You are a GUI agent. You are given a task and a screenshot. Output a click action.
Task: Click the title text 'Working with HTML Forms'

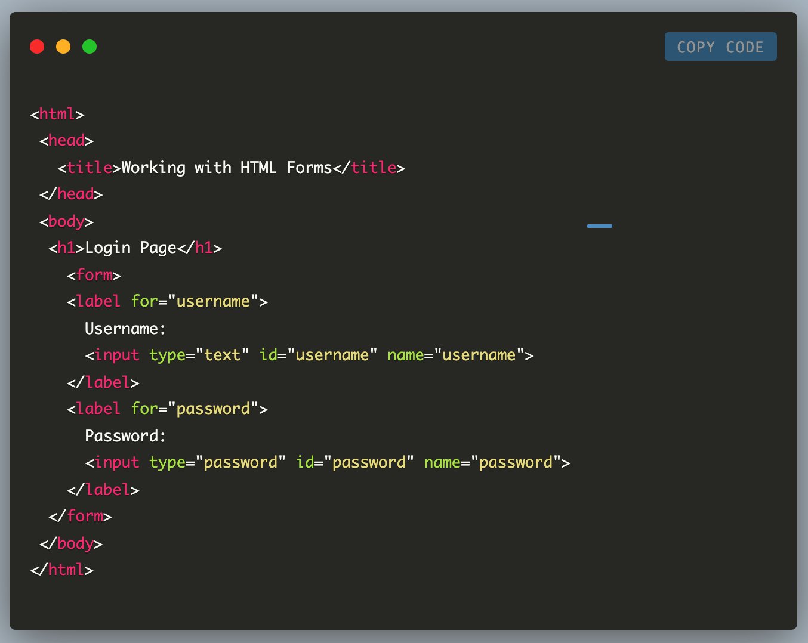226,168
